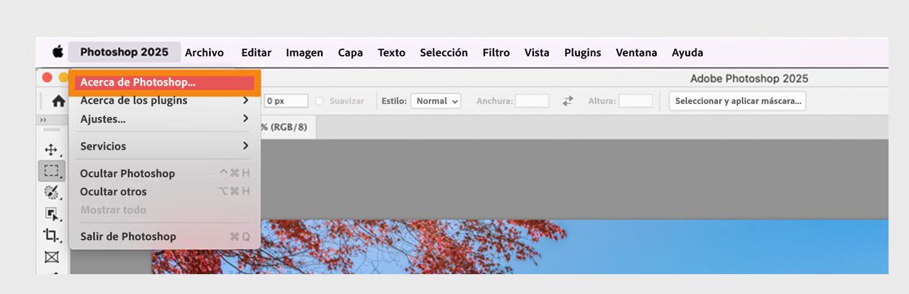This screenshot has height=294, width=909.
Task: Expand the Ajustes... submenu
Action: 165,119
